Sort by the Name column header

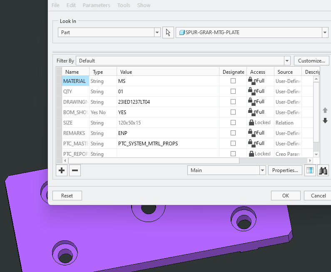(x=76, y=72)
